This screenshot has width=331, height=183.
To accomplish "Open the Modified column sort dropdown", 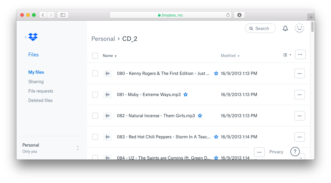I will [x=230, y=56].
